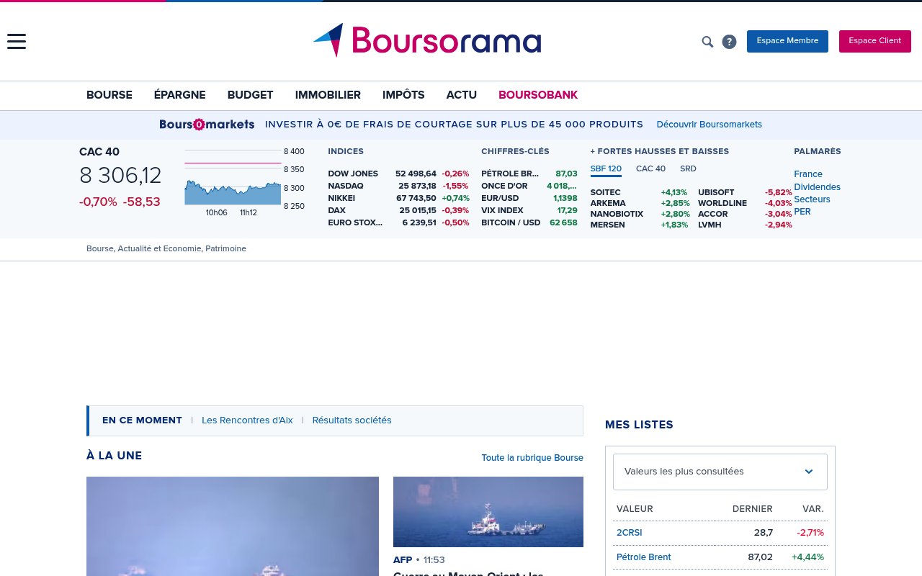Open Toute la rubrique Bourse link
Screen dimensions: 922x576
click(532, 458)
